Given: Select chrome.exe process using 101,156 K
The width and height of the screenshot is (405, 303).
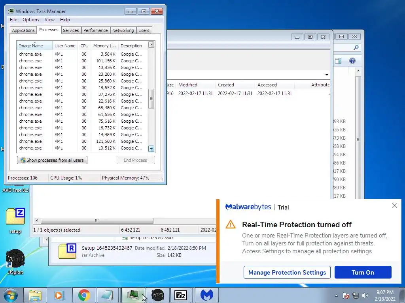Looking at the screenshot, I should click(x=82, y=61).
